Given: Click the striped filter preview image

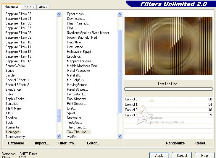Looking at the screenshot, I should pos(168,46).
